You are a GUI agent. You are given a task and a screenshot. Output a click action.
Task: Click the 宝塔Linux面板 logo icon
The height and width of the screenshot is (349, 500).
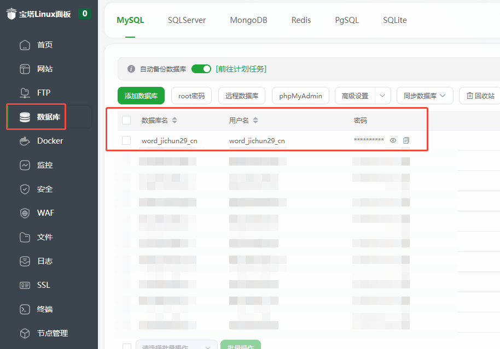click(x=11, y=14)
